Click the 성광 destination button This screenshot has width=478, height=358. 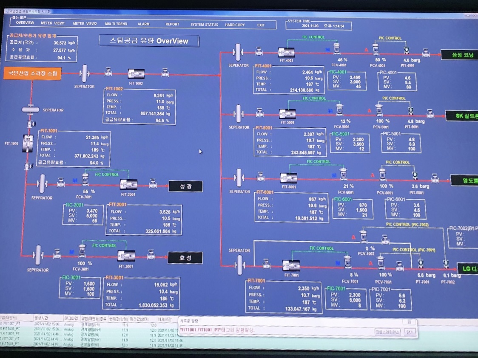tap(185, 186)
